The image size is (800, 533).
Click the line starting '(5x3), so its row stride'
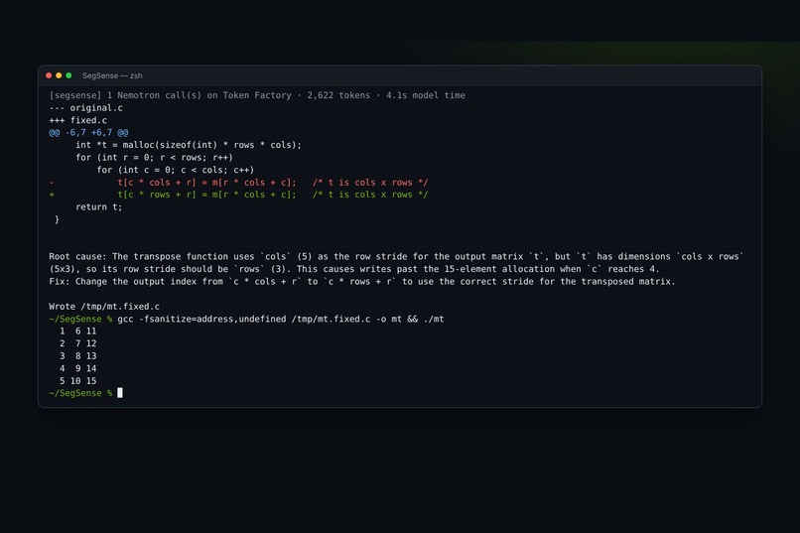(x=354, y=269)
